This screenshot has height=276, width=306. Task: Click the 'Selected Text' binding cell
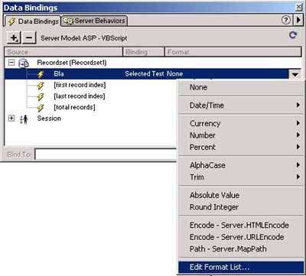145,74
